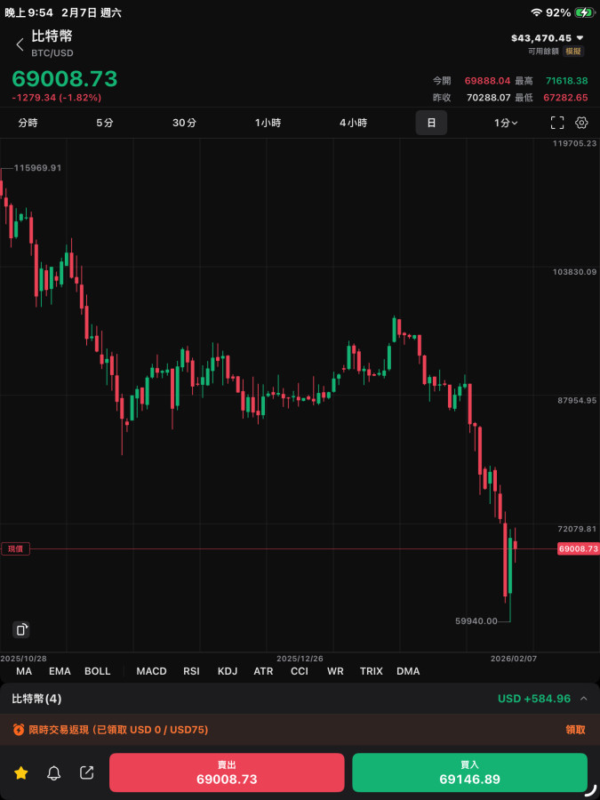The image size is (600, 800).
Task: Tap the 87954.95 axis value
Action: (x=577, y=401)
